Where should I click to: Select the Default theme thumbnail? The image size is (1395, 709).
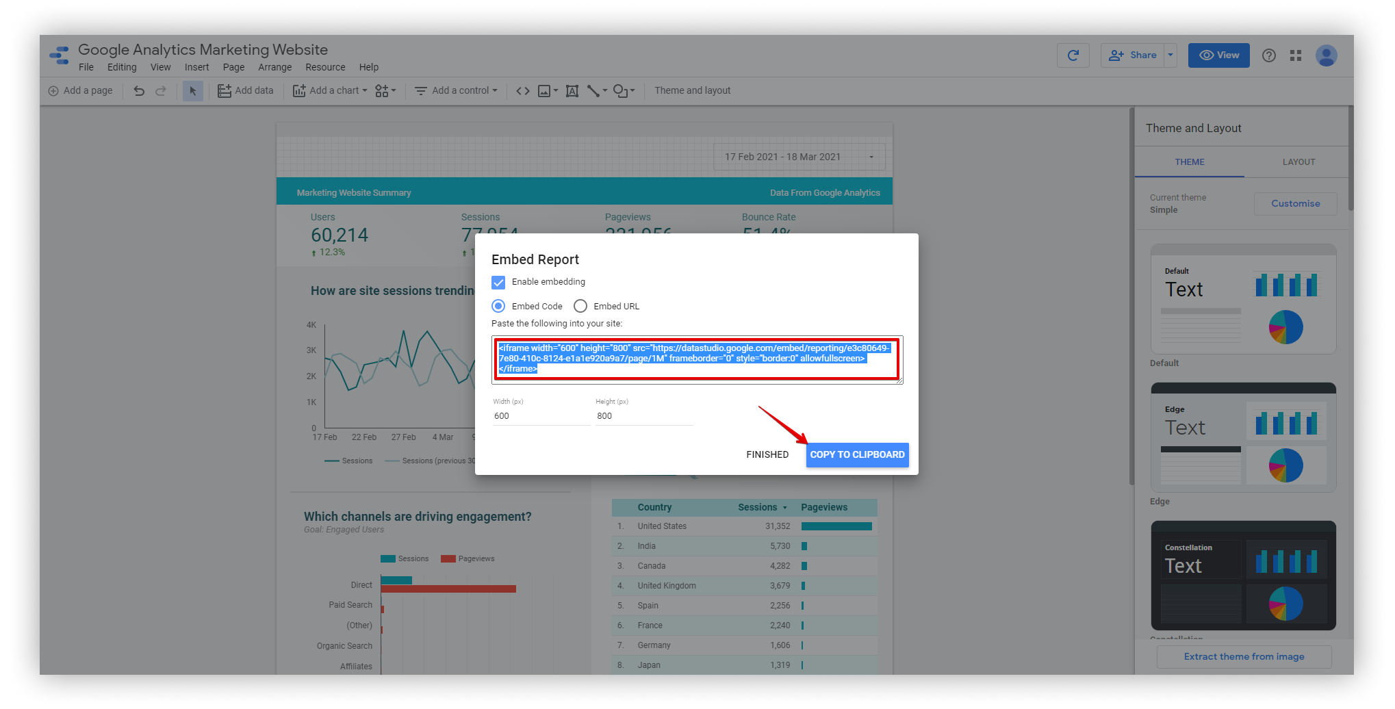coord(1243,299)
